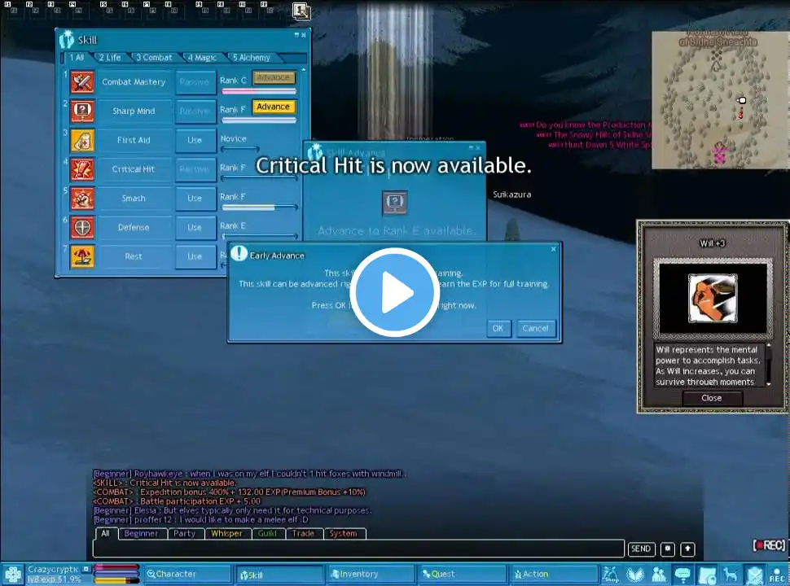Open the friends list people icon
The width and height of the screenshot is (790, 586).
tap(659, 575)
